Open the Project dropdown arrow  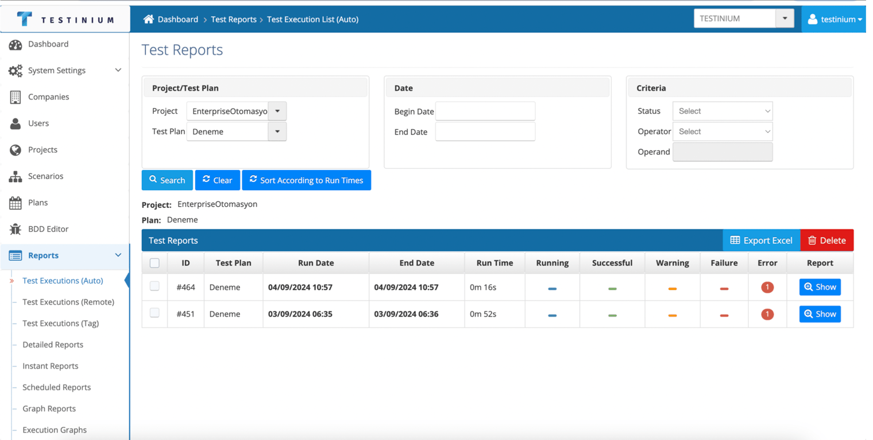click(x=277, y=111)
